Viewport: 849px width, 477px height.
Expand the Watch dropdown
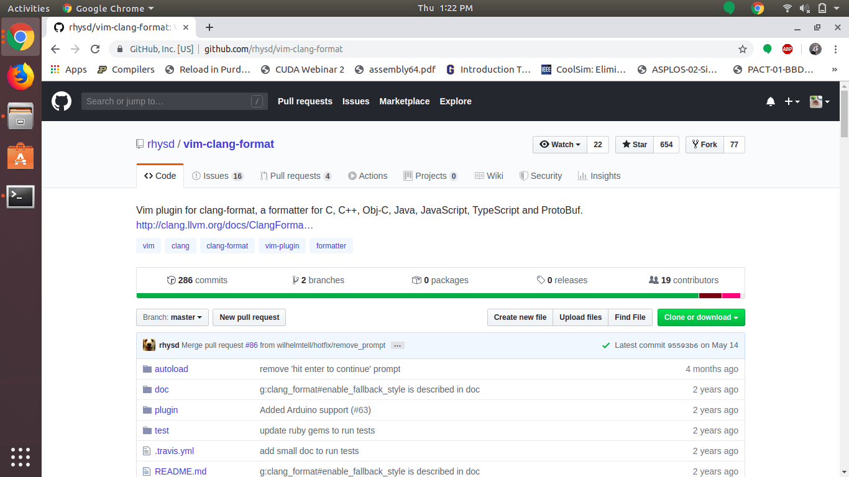(x=559, y=144)
